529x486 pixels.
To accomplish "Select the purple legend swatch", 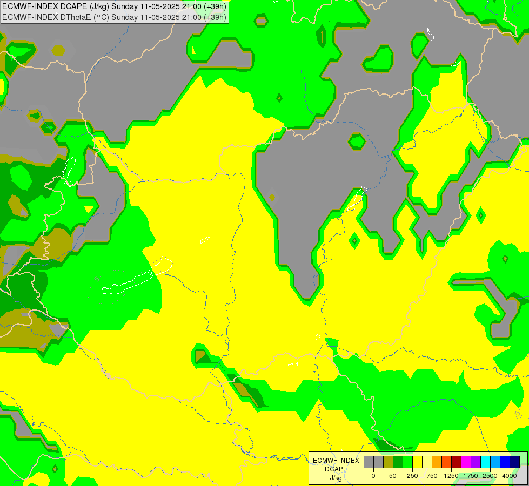I will coord(476,462).
